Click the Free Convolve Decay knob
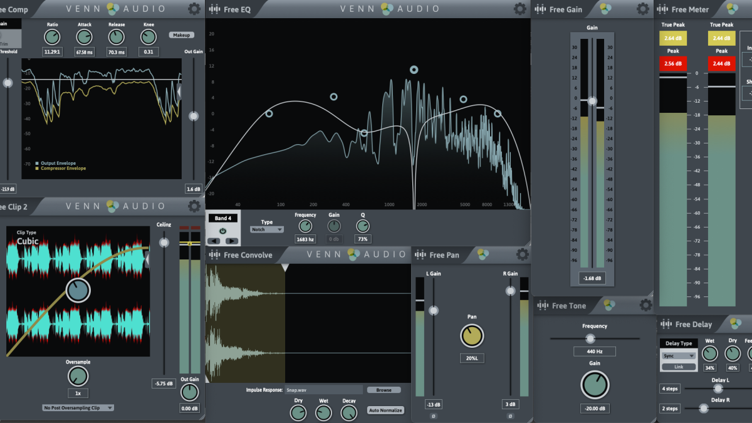Screen dimensions: 752x423 348,413
